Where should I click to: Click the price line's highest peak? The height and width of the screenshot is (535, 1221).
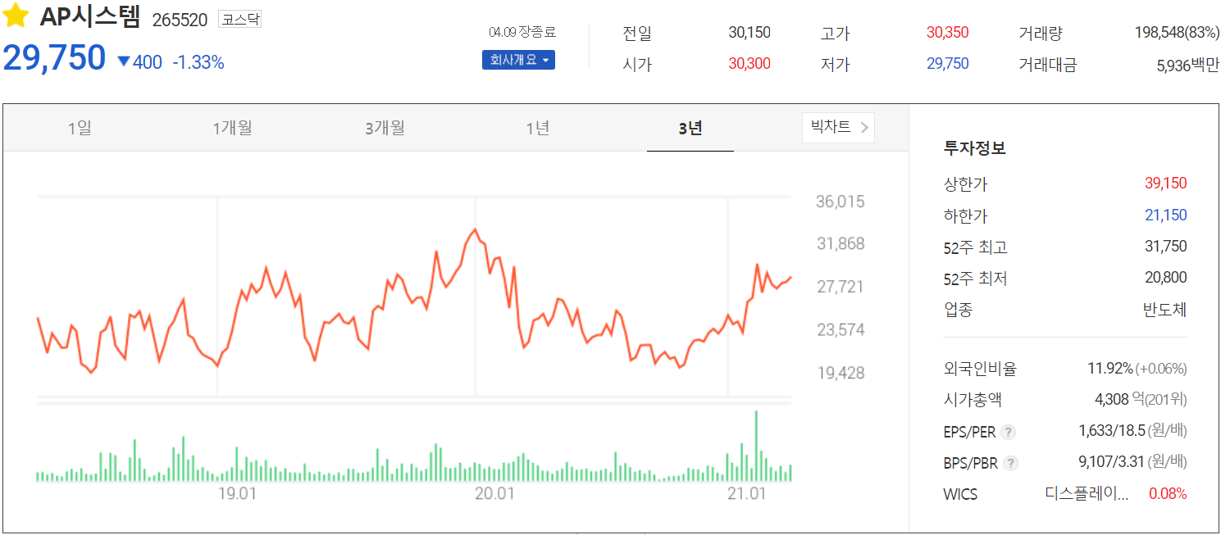pos(474,230)
